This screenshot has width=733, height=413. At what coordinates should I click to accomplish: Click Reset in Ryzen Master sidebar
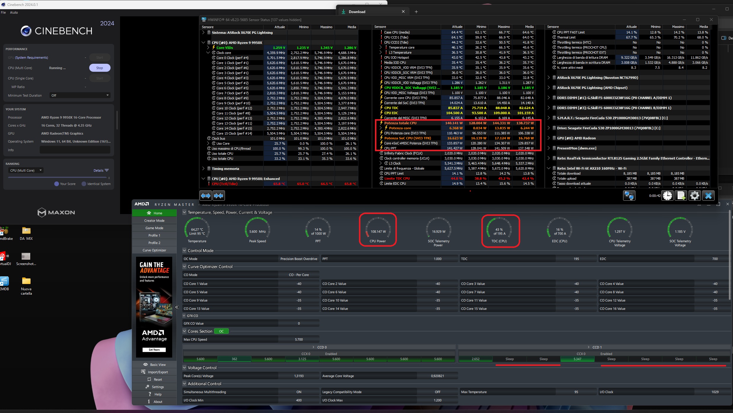click(x=154, y=379)
